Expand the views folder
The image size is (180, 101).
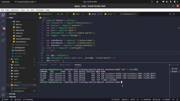16,77
